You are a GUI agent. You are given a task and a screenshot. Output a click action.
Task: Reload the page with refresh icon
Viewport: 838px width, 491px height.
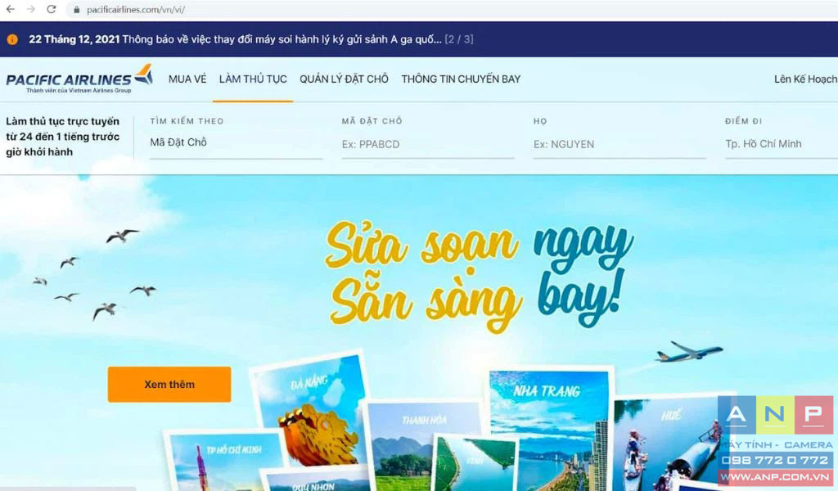coord(52,9)
